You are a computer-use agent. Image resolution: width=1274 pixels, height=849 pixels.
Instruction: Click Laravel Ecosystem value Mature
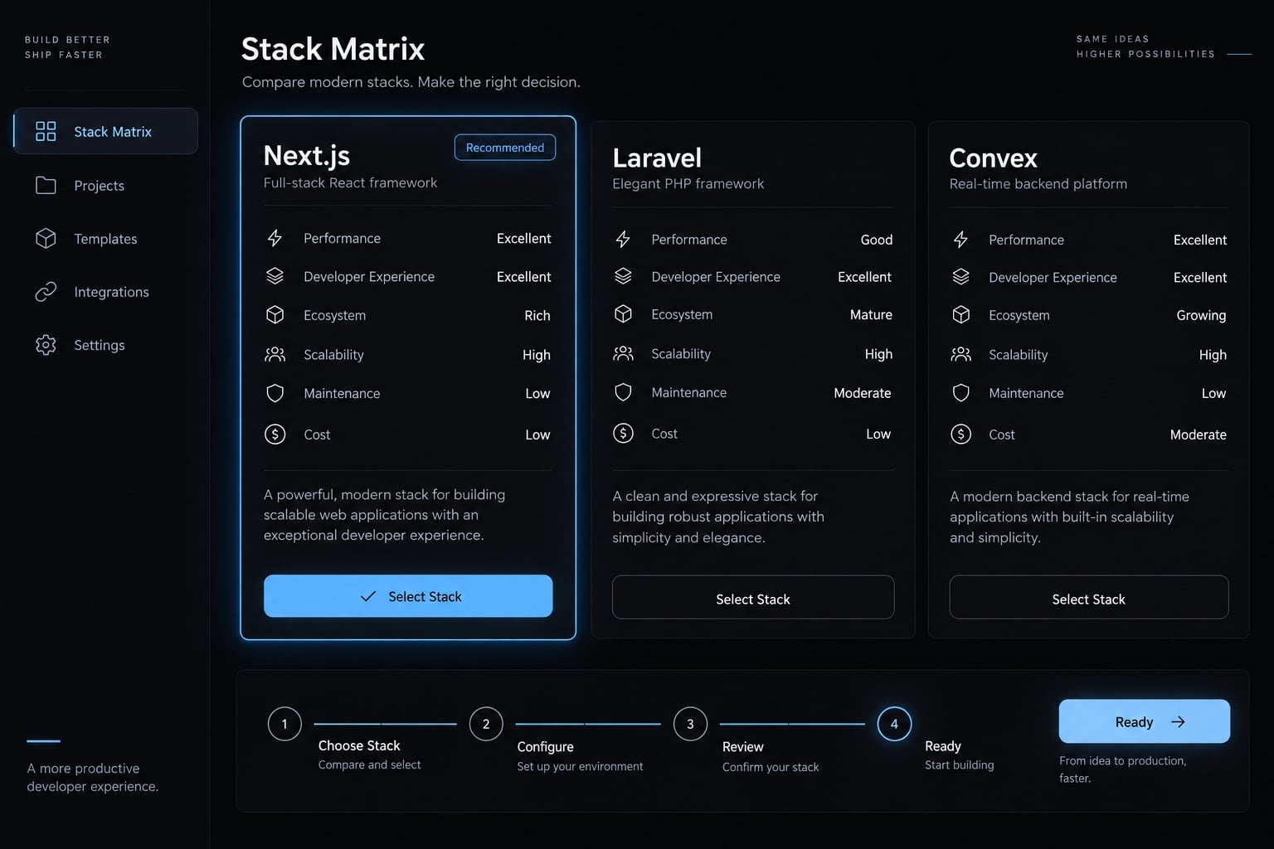pos(871,314)
